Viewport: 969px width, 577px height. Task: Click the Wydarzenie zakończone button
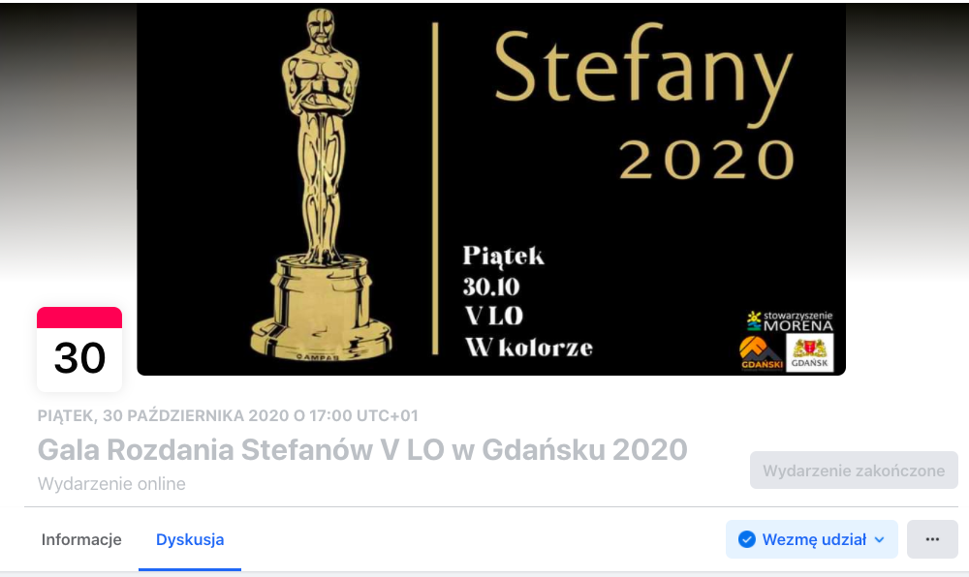tap(854, 471)
